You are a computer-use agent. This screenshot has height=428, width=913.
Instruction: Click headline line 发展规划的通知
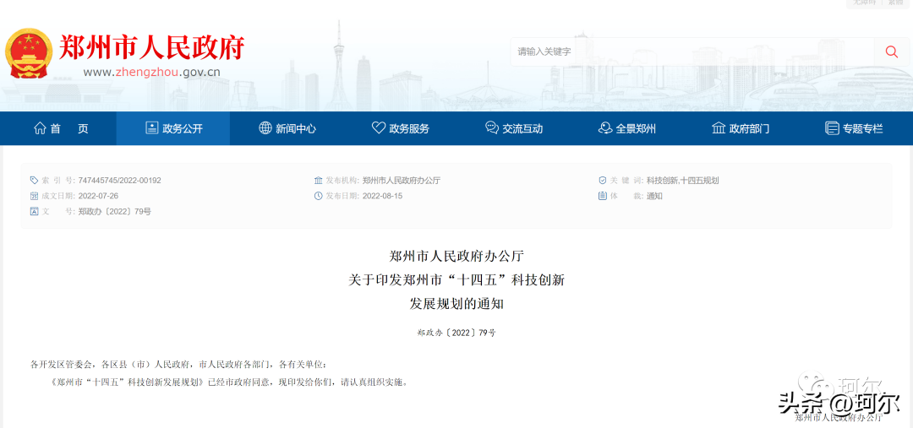[456, 303]
